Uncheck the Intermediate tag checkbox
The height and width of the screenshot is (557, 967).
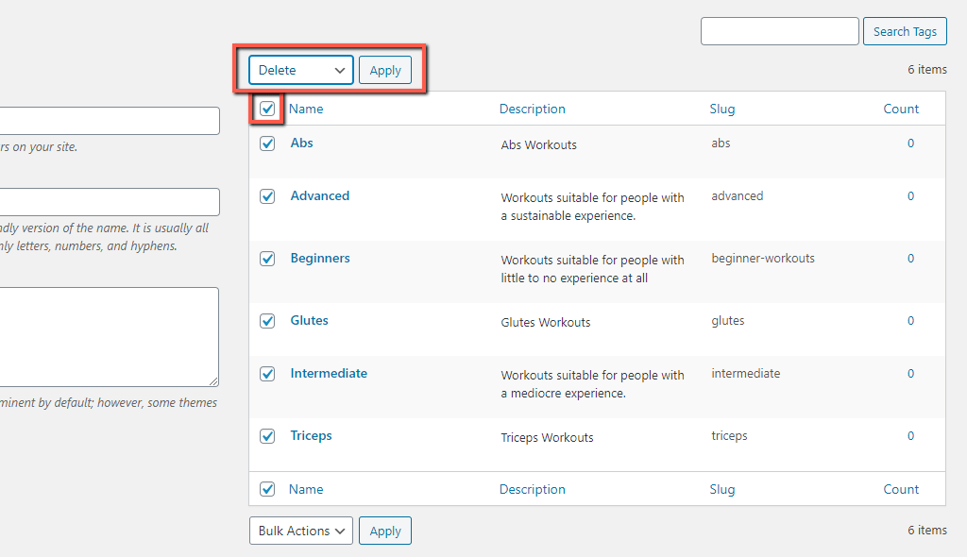tap(267, 374)
